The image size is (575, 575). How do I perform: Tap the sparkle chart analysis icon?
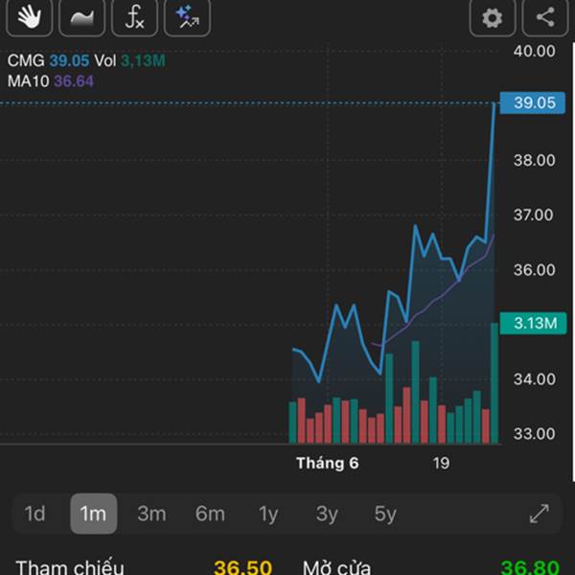pyautogui.click(x=187, y=17)
